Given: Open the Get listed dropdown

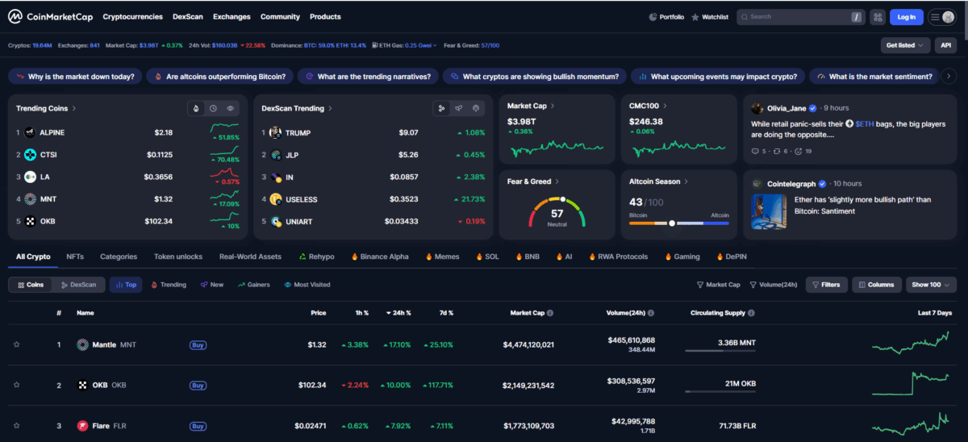Looking at the screenshot, I should pyautogui.click(x=905, y=45).
